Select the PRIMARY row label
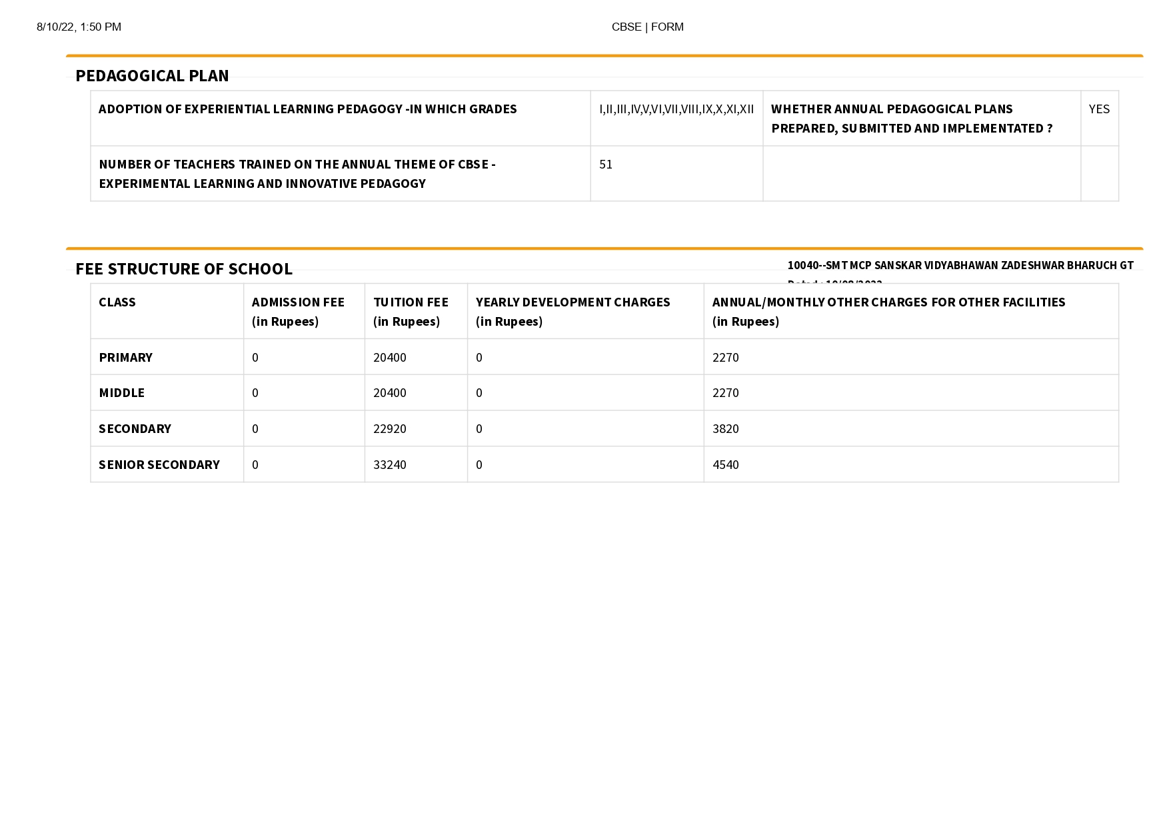This screenshot has height=826, width=1169. (x=125, y=358)
